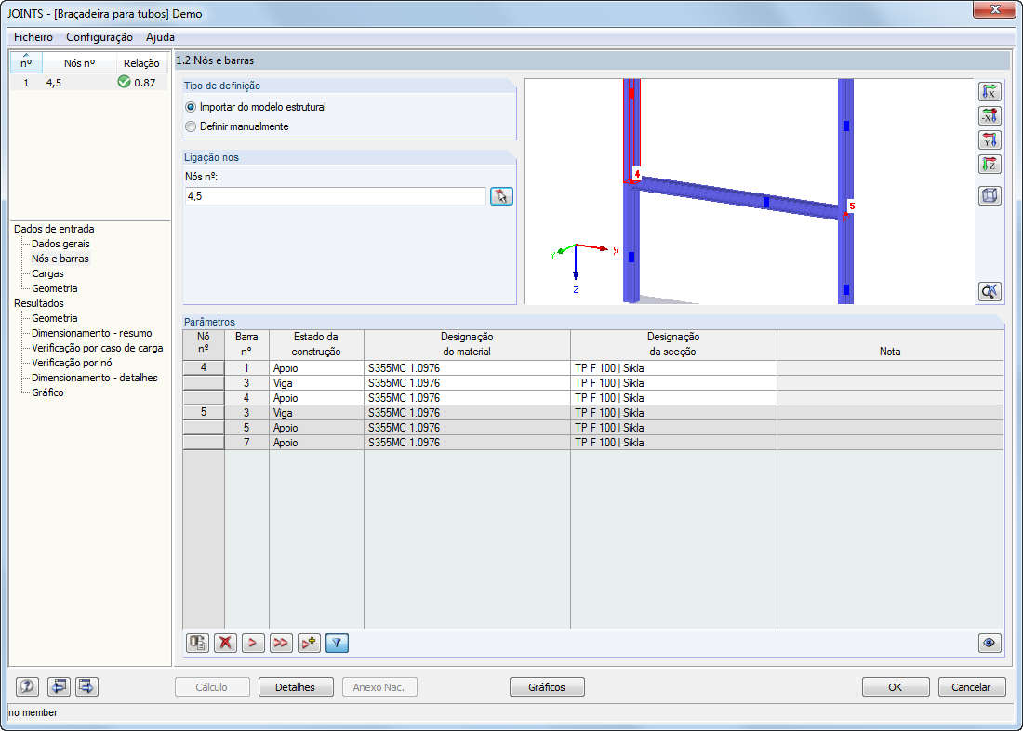1023x731 pixels.
Task: Click the next table arrow icon
Action: point(86,686)
